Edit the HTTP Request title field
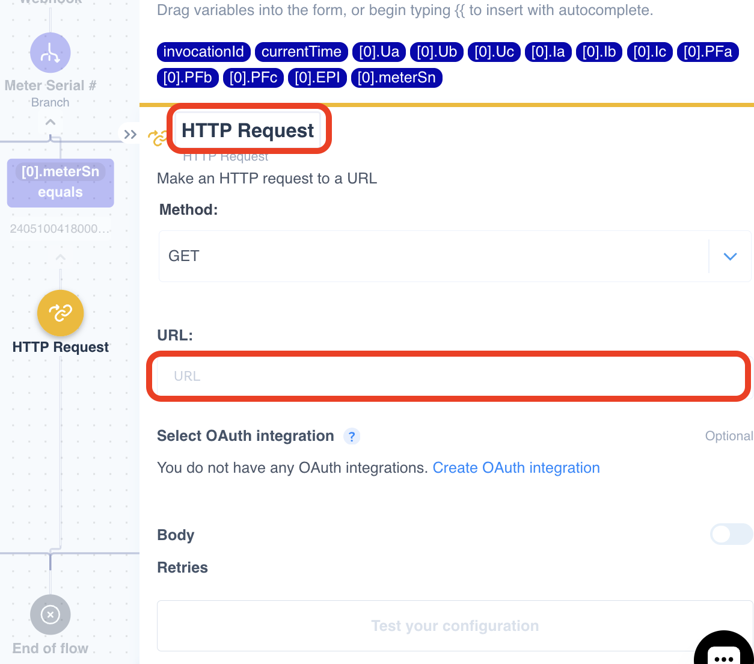 [248, 131]
